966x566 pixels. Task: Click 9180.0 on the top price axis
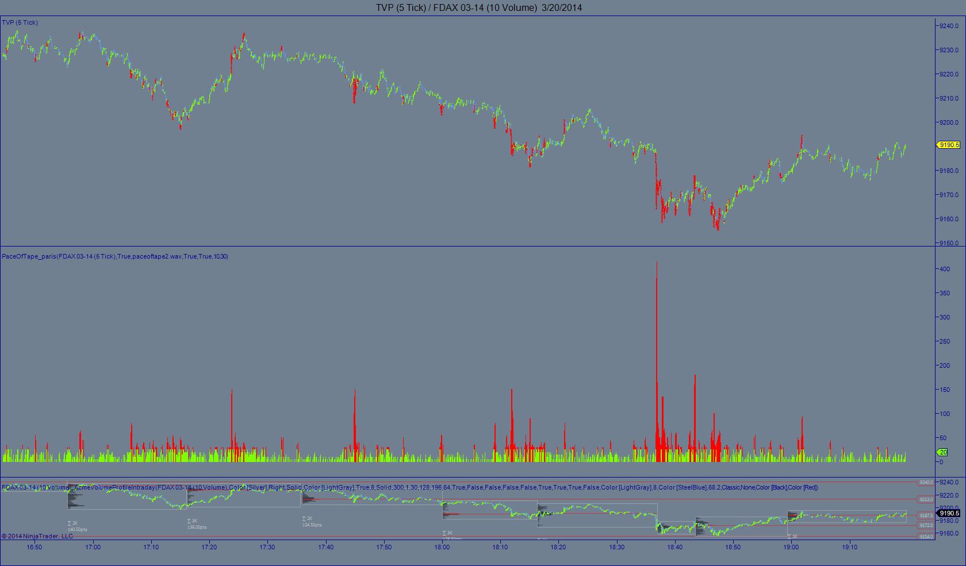tap(949, 171)
